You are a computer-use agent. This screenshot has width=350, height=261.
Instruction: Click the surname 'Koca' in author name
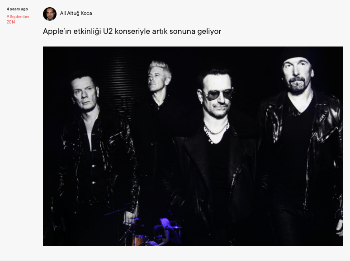[86, 14]
